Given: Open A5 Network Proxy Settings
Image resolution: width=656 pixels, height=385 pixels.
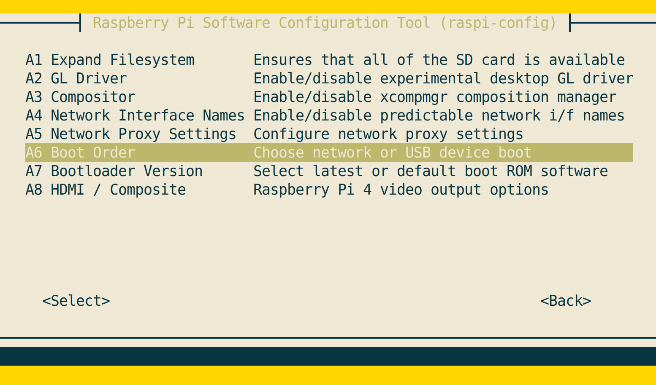Looking at the screenshot, I should pyautogui.click(x=130, y=134).
